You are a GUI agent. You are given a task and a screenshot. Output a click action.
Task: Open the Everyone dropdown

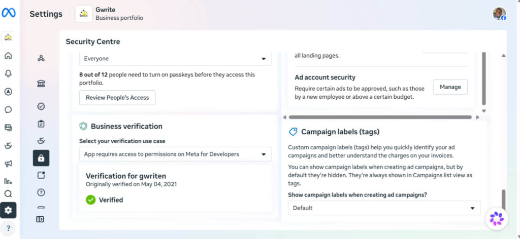click(175, 59)
